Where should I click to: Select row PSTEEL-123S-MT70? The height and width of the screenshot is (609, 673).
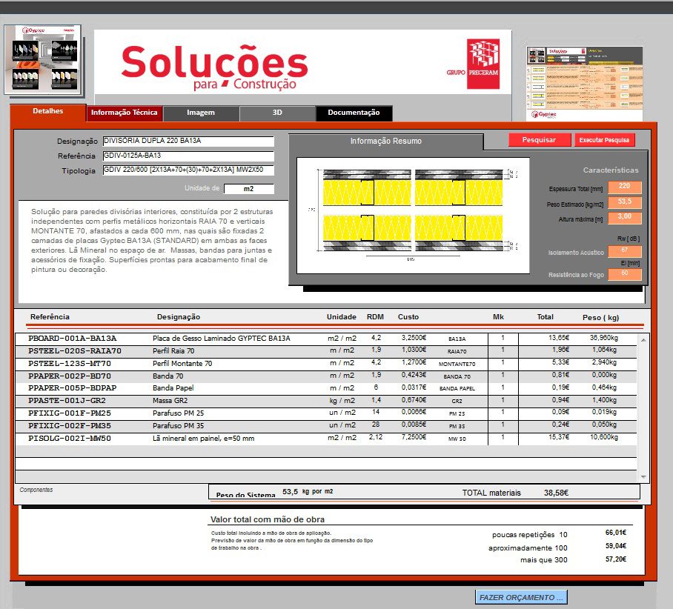(326, 364)
